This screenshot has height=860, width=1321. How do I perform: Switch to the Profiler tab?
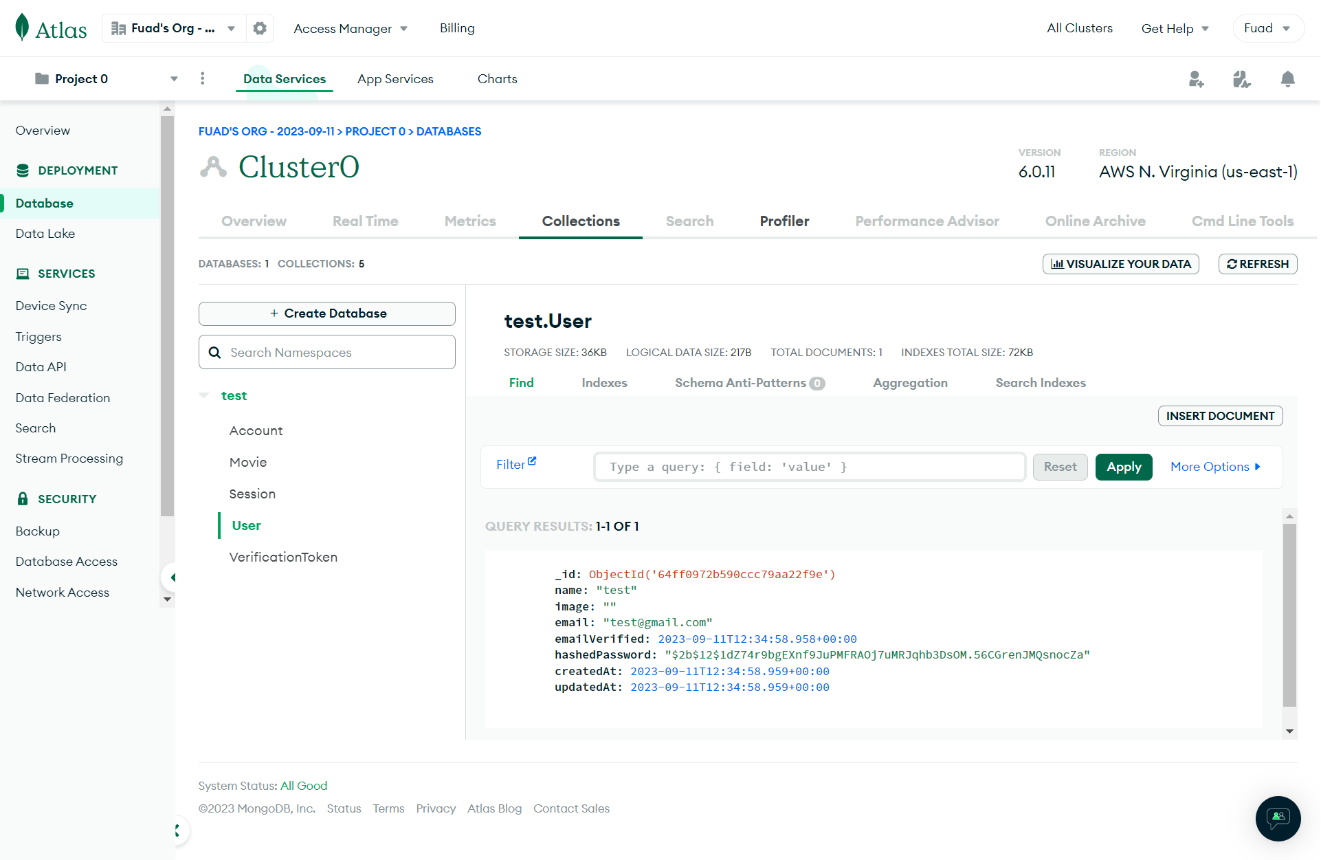pos(784,221)
